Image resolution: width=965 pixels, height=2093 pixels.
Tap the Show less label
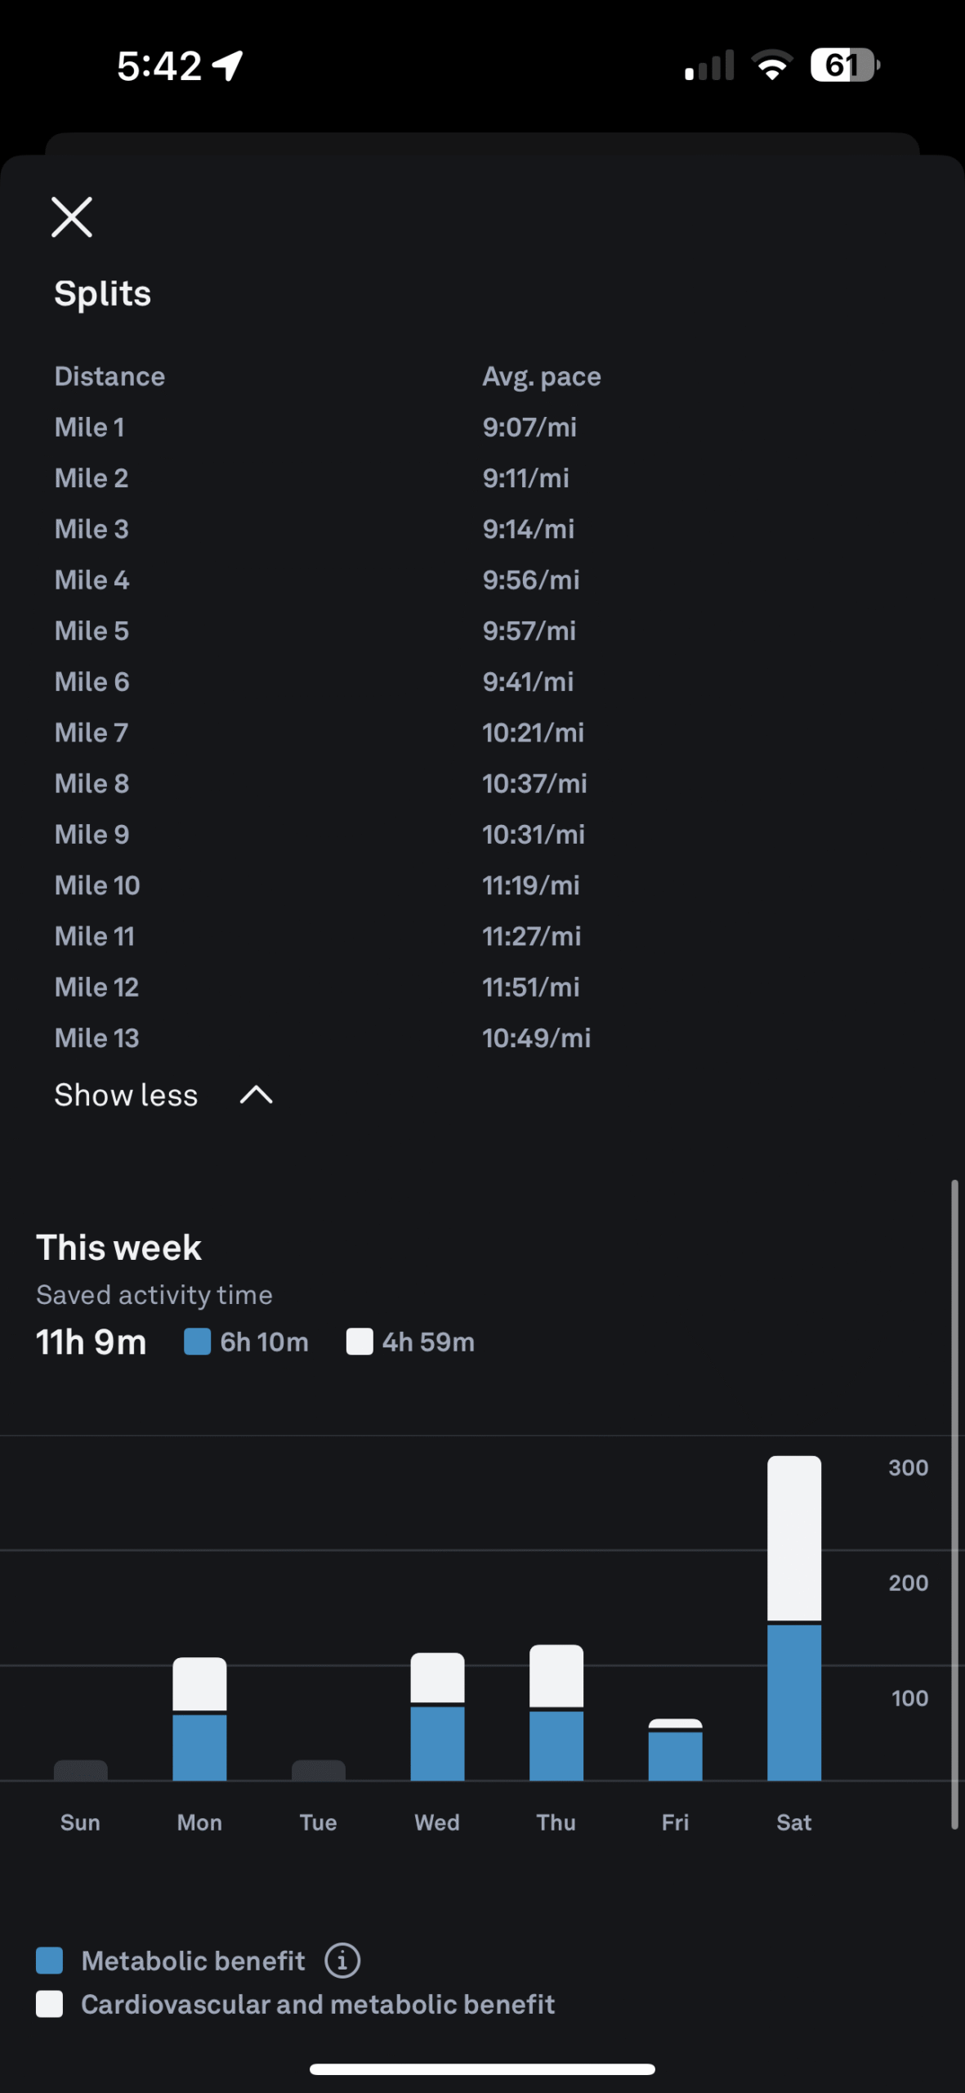(126, 1096)
